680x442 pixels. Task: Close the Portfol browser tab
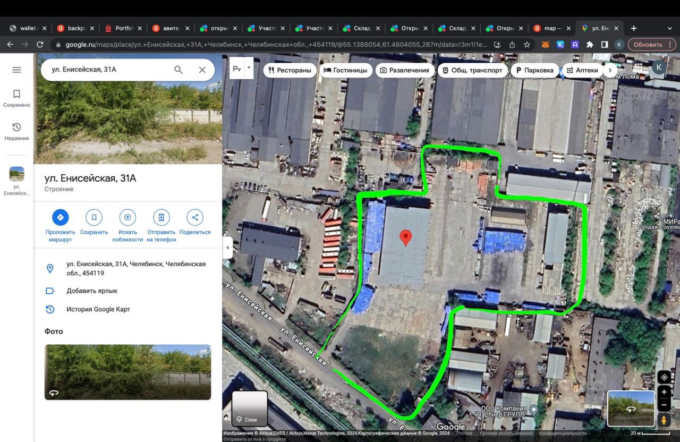click(140, 28)
